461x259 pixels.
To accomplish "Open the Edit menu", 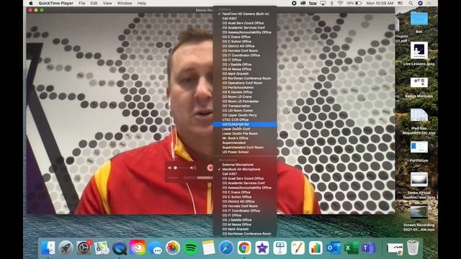I will (x=94, y=3).
